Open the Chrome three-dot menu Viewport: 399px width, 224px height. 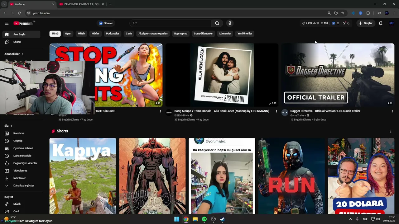(394, 13)
